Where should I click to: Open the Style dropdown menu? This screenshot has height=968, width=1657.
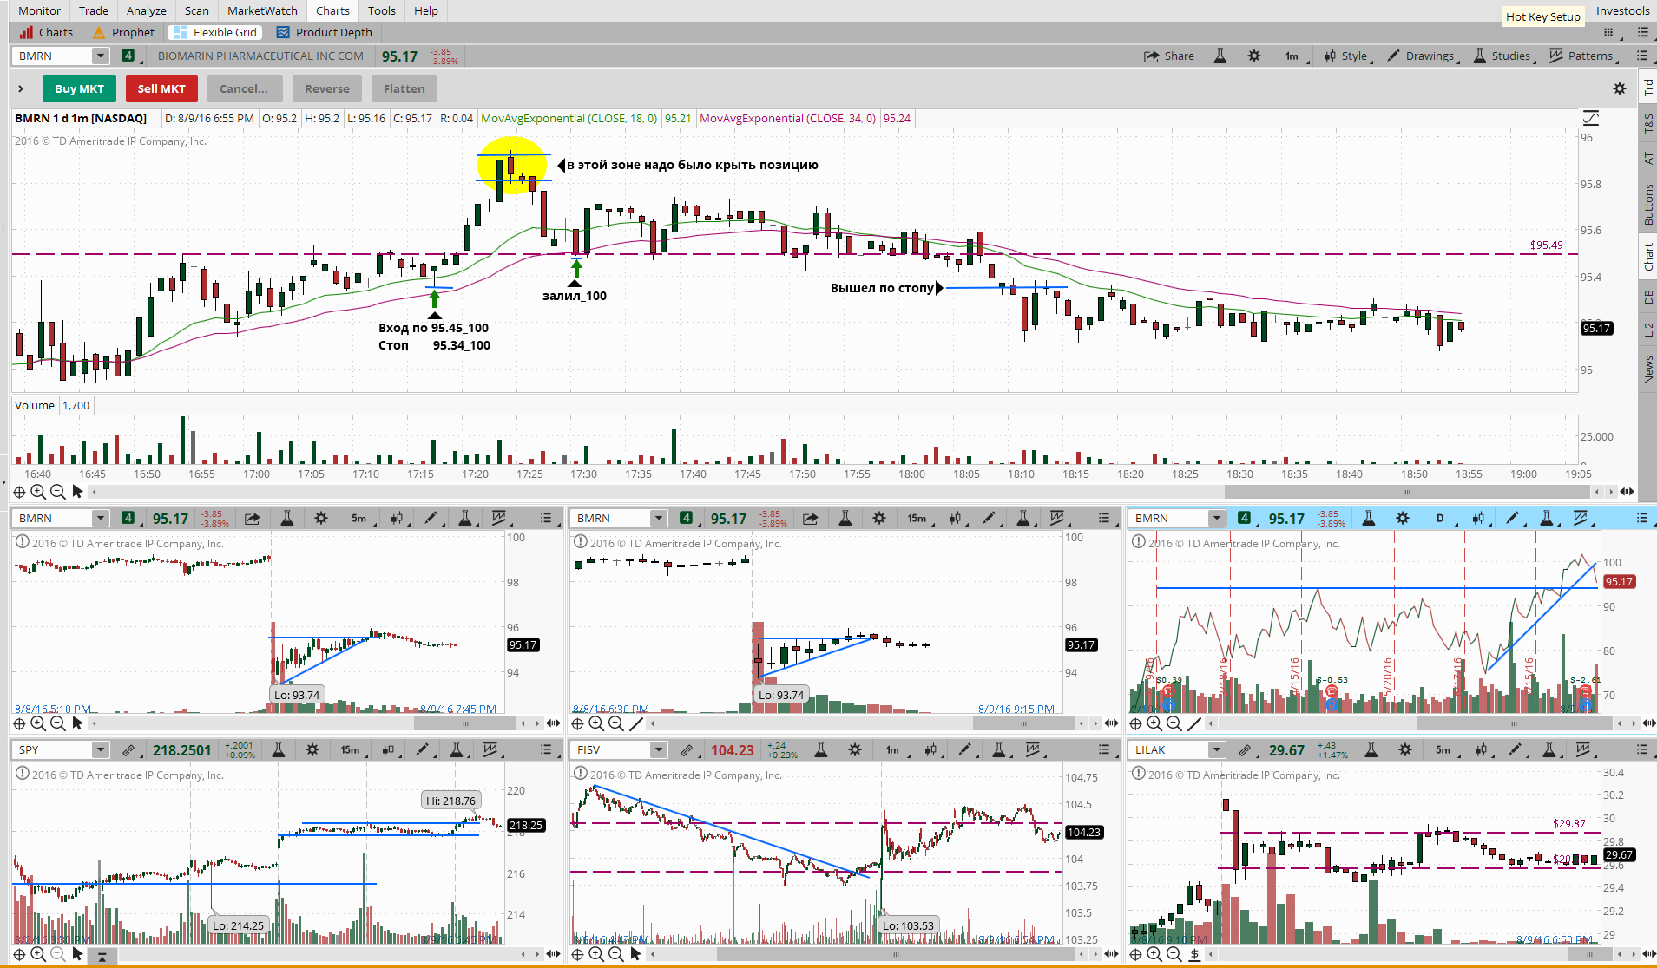pos(1346,56)
